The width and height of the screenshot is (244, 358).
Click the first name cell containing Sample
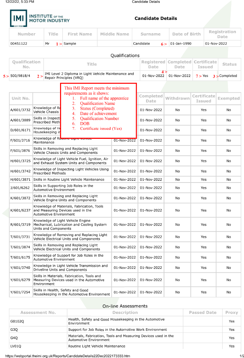click(70, 44)
